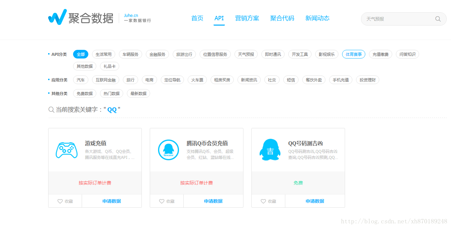Select the 礼品卡 category filter
451x228 pixels.
point(110,66)
